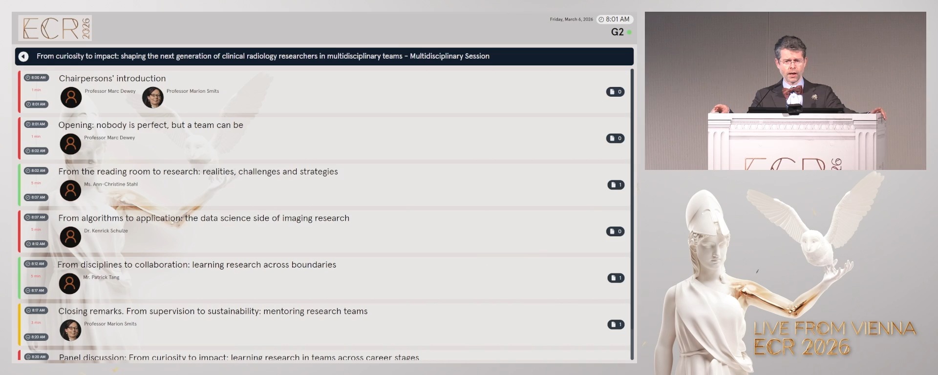Select 'Opening: nobody is perfect' talk title

pos(150,125)
